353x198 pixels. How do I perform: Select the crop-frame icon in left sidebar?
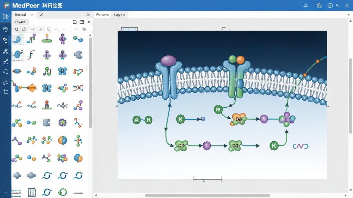6,91
